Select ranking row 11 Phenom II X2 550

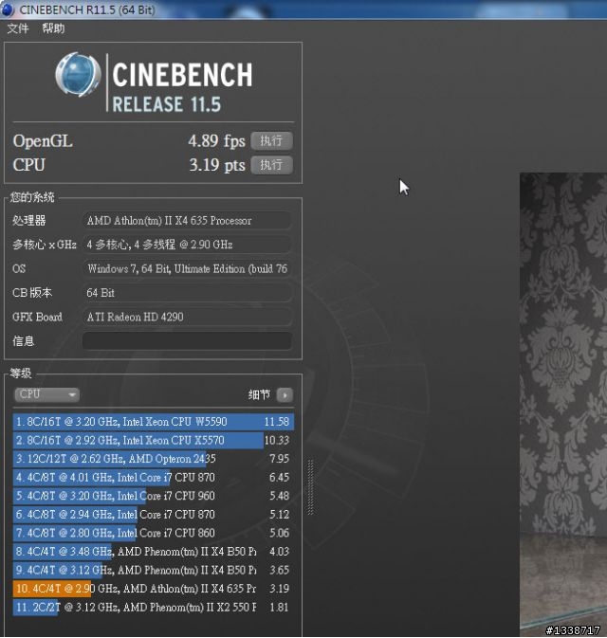(153, 607)
